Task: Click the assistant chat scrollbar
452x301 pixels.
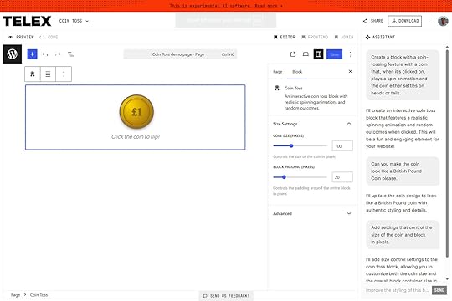Action: click(447, 153)
